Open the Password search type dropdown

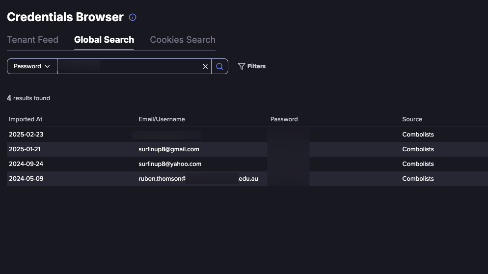32,66
